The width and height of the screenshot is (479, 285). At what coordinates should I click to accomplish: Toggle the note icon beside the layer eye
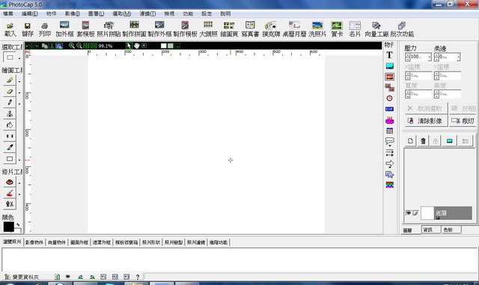(x=415, y=213)
